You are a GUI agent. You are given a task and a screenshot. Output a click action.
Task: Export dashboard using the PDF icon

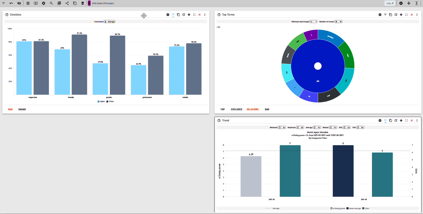pyautogui.click(x=59, y=3)
